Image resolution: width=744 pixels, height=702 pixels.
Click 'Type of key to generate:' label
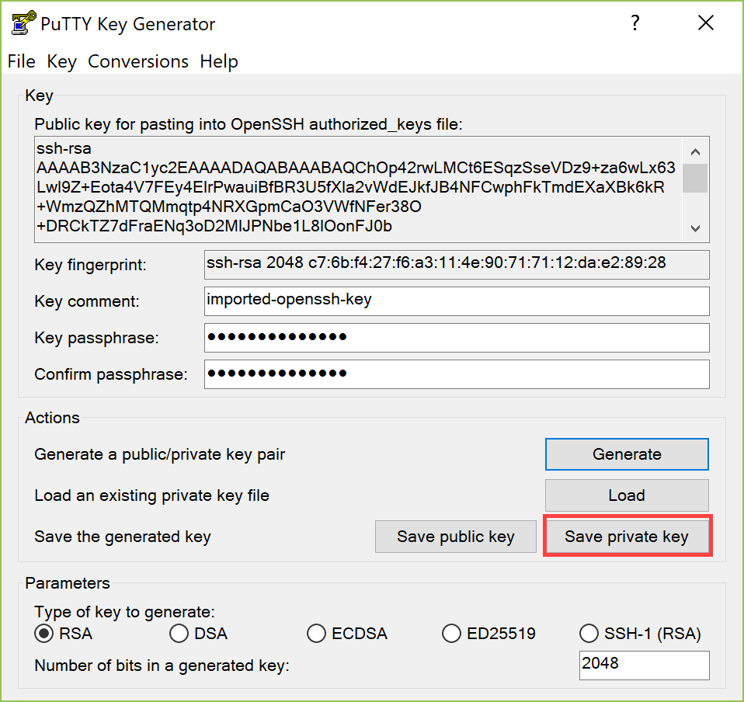point(124,612)
